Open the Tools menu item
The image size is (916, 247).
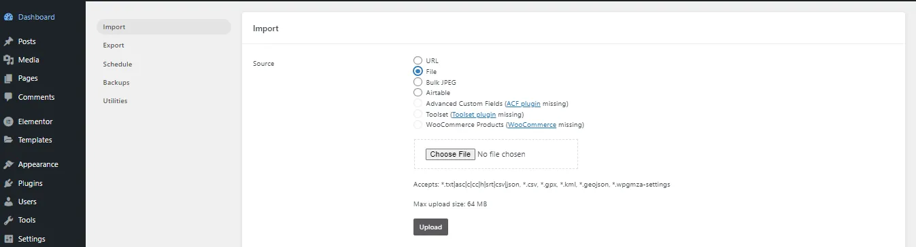(43, 220)
